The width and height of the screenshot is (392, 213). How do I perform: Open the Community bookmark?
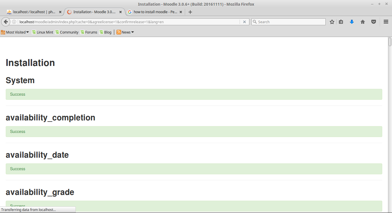point(67,32)
